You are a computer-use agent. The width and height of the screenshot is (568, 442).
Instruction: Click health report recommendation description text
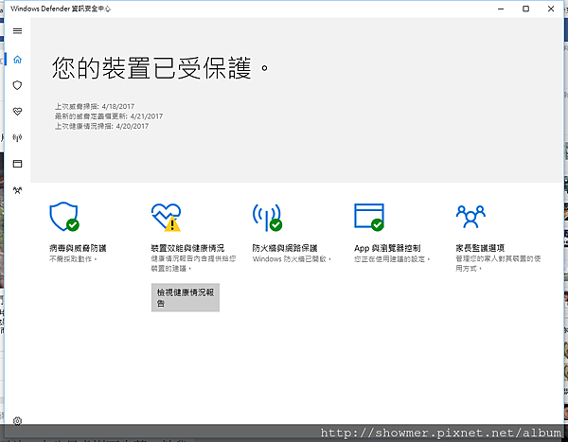(193, 264)
